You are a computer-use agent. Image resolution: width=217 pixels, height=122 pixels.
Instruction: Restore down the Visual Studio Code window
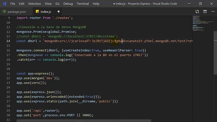tap(200, 4)
